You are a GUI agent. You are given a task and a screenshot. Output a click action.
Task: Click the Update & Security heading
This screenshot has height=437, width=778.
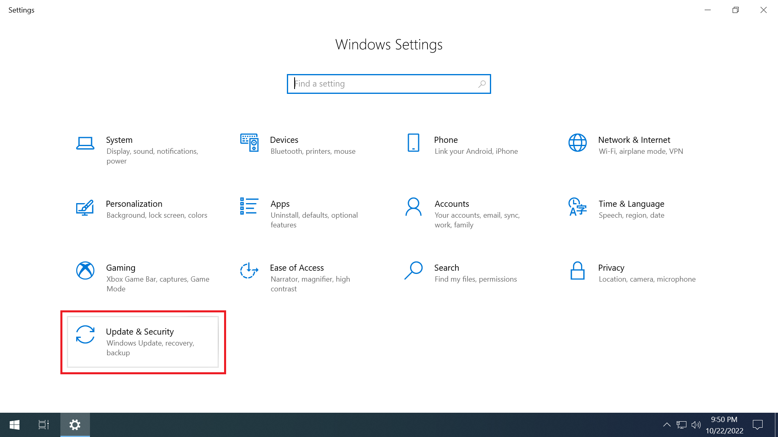pos(140,332)
